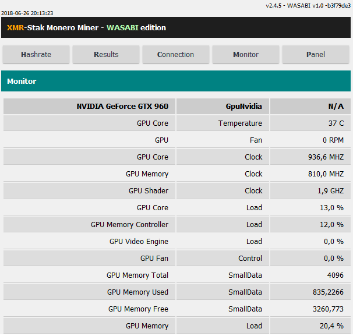This screenshot has width=353, height=336.
Task: Click the teal Monitor section header
Action: coord(176,81)
